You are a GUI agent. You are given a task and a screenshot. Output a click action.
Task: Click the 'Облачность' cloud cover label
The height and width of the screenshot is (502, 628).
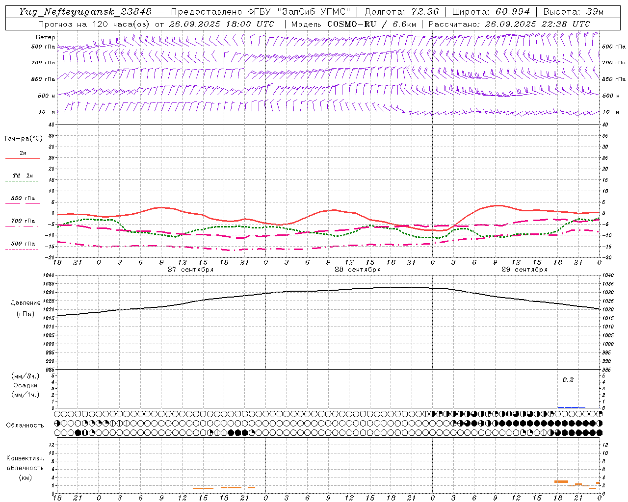pos(25,426)
